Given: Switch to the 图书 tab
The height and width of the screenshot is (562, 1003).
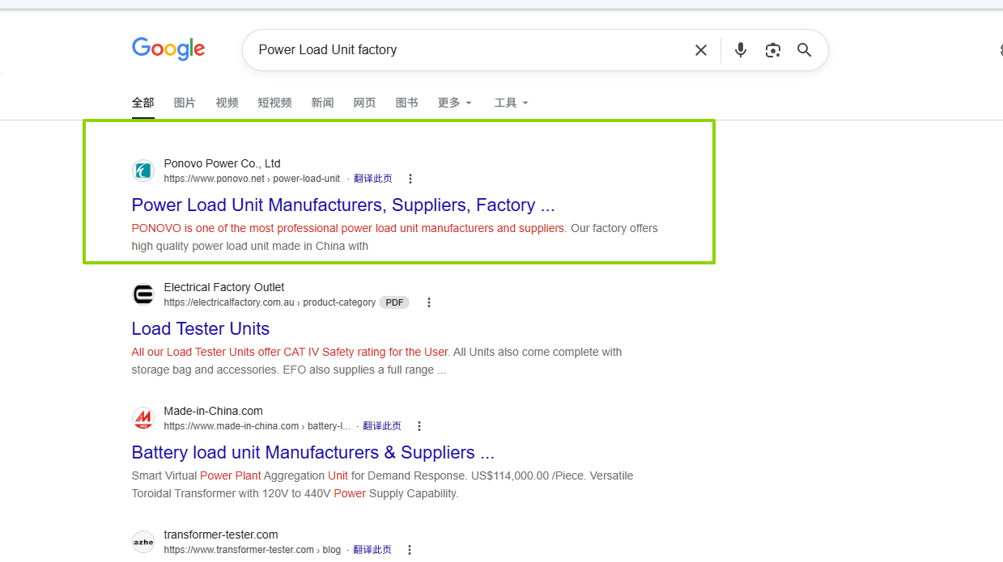Looking at the screenshot, I should coord(406,103).
